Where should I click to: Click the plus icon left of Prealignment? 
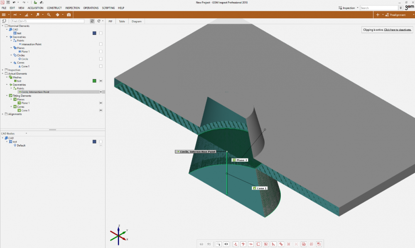point(378,15)
